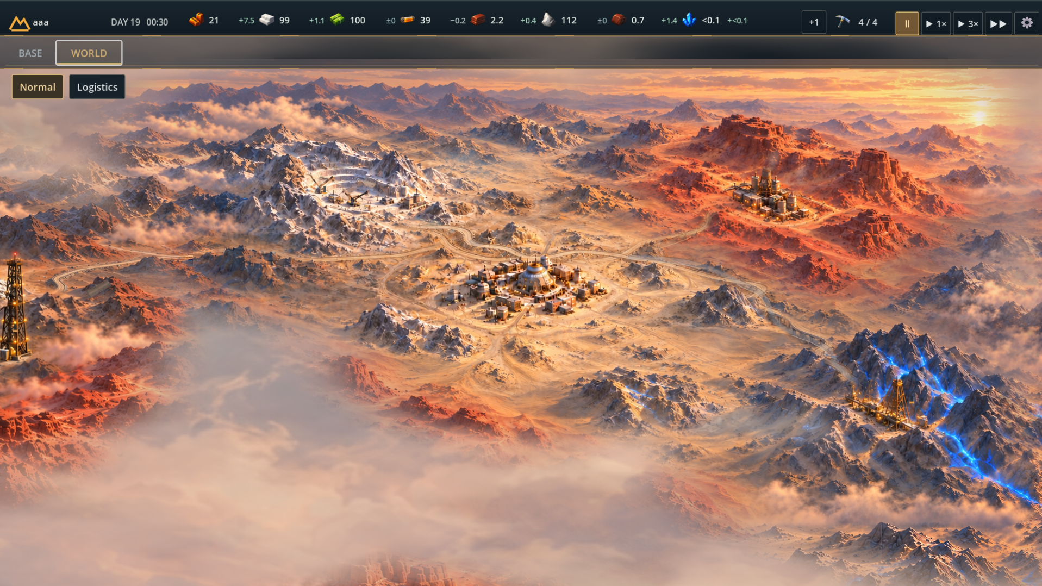Enable the Normal map view

(38, 87)
